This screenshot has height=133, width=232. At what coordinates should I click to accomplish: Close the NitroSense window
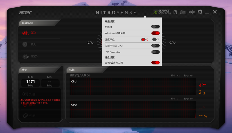(215, 12)
